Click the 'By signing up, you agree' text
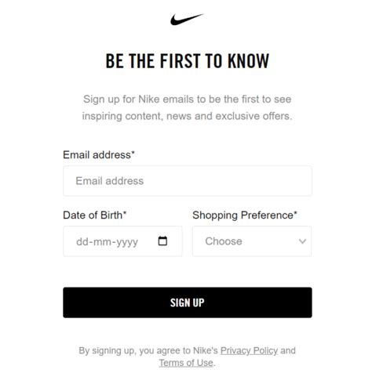The height and width of the screenshot is (391, 372). tap(148, 350)
